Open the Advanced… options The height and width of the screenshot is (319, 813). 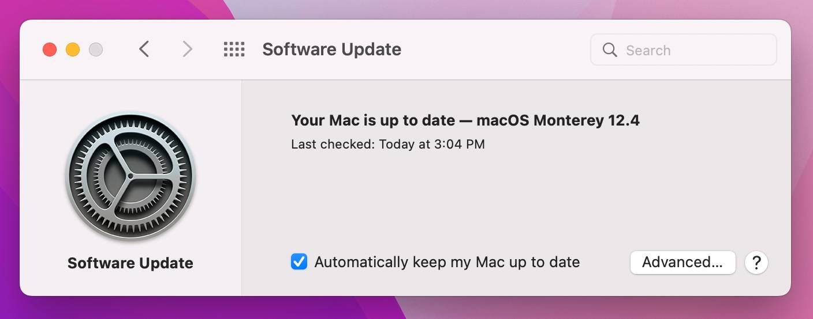point(682,263)
